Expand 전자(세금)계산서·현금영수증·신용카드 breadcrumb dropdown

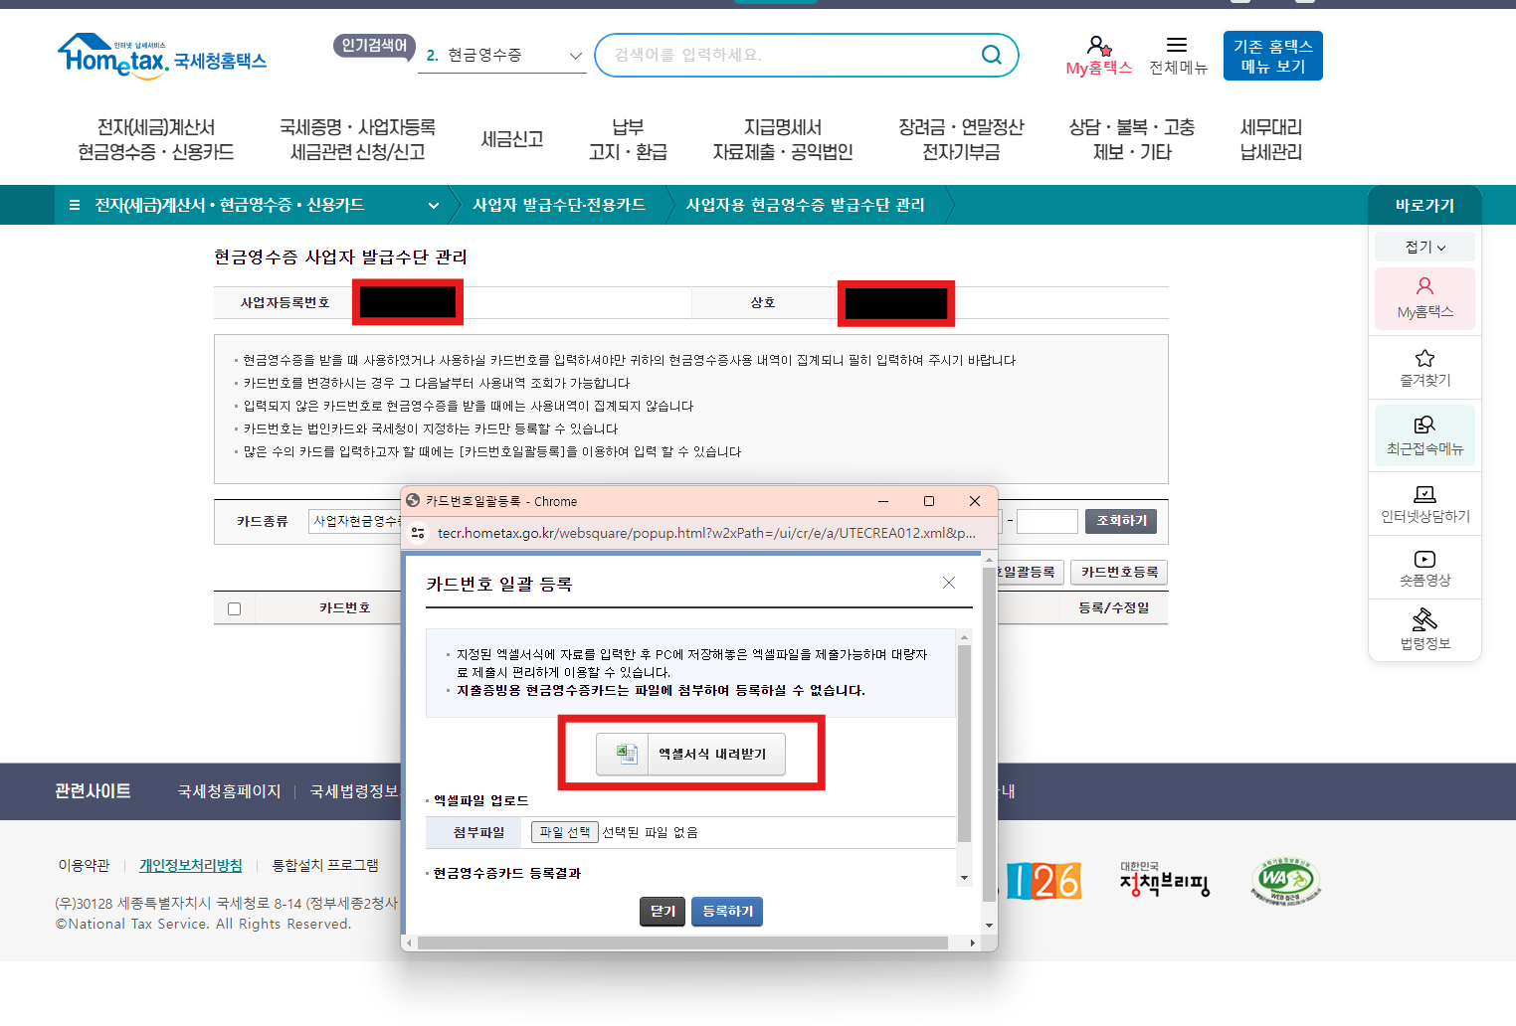(434, 206)
